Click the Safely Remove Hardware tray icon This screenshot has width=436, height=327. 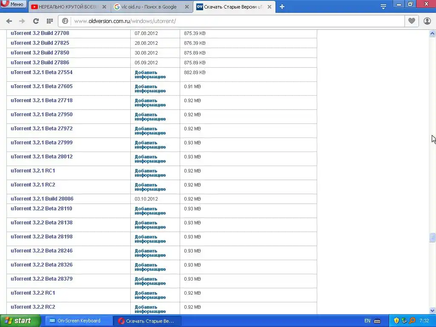coord(404,321)
